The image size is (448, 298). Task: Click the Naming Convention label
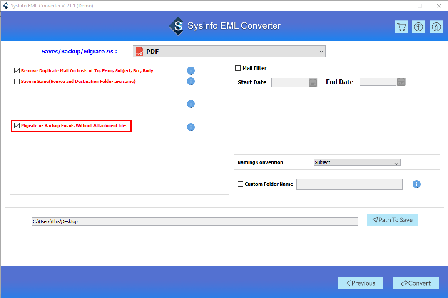260,162
